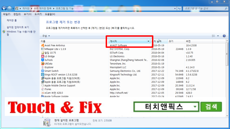Screen dimensions: 230x129
Task: Open the 도움말(H) menu
Action: click(x=50, y=14)
